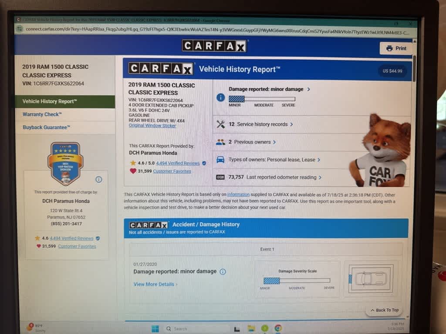Click the Top-Rated Dealer badge
This screenshot has width=446, height=334.
tap(65, 164)
